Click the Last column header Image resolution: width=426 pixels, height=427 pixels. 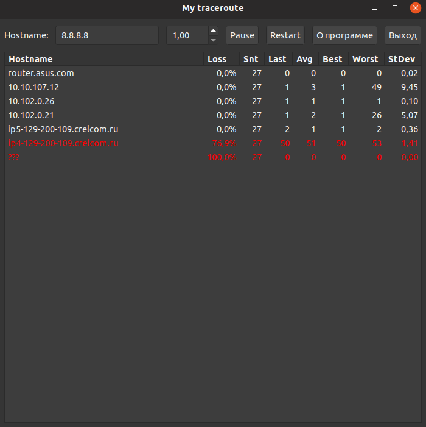[x=278, y=59]
